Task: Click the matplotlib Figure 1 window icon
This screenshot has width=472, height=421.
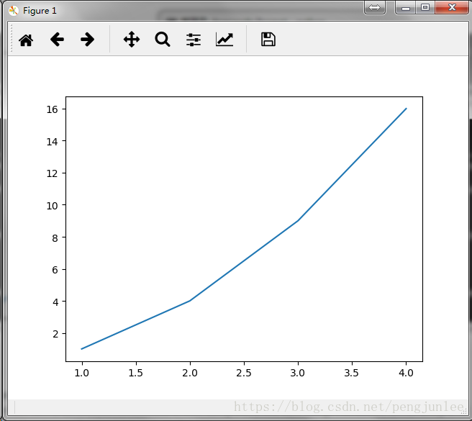Action: click(x=14, y=11)
